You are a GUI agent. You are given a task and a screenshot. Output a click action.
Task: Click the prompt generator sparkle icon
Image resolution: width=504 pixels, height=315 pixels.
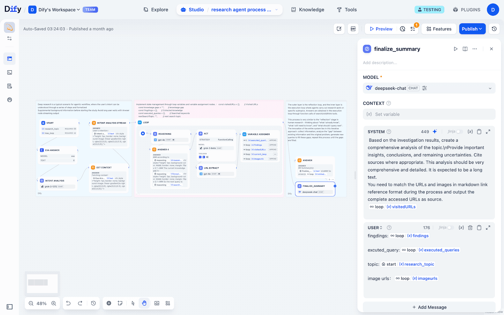pos(435,132)
